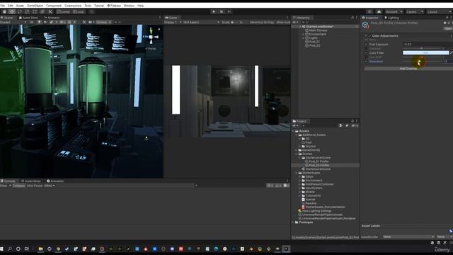Switch to the Animator tab
The width and height of the screenshot is (453, 255).
click(52, 18)
